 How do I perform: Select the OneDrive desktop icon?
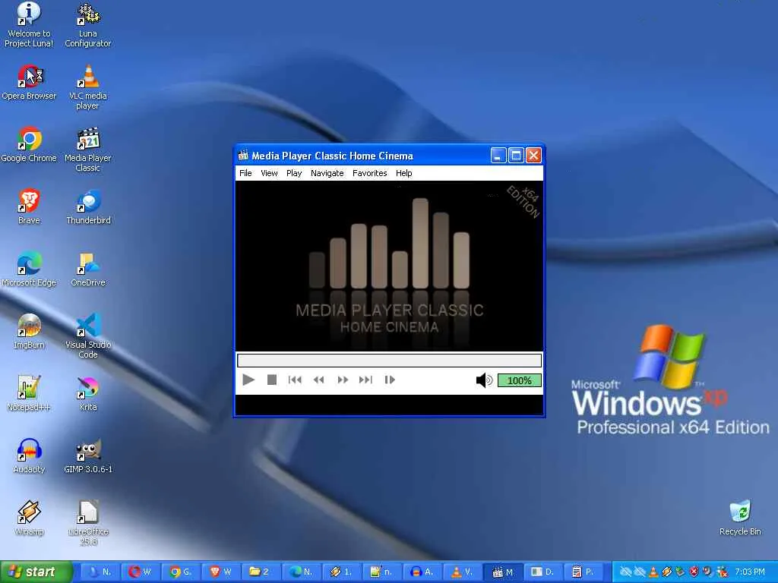88,269
